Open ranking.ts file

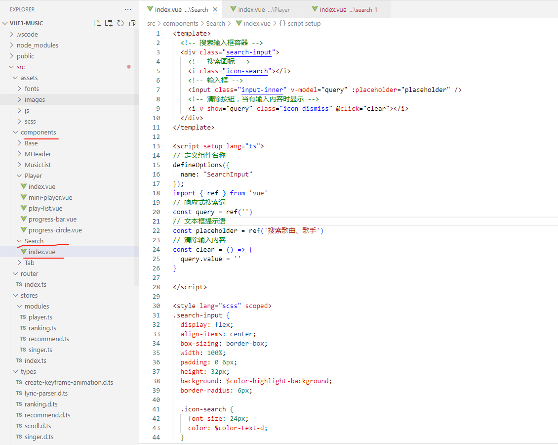pyautogui.click(x=42, y=328)
